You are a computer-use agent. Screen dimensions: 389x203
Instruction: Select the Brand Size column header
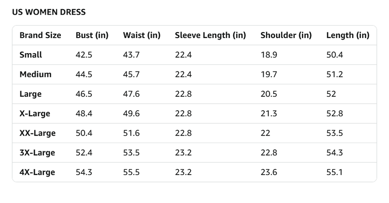click(x=40, y=35)
